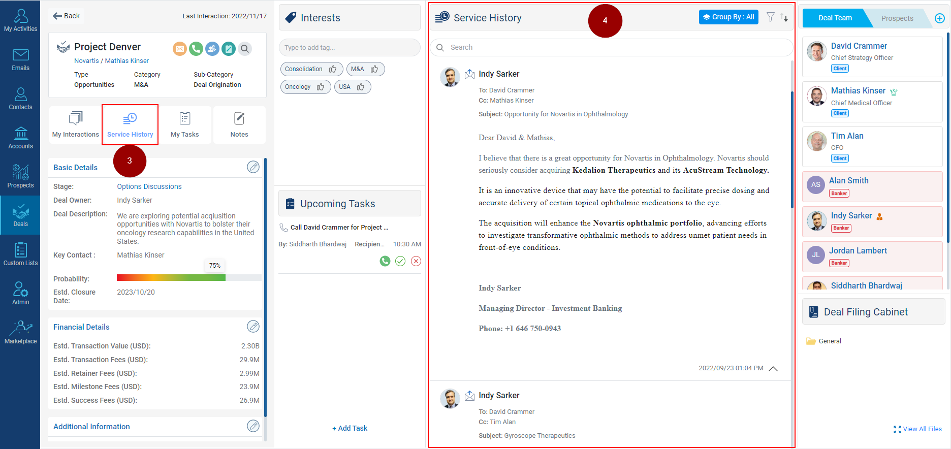Image resolution: width=951 pixels, height=449 pixels.
Task: Expand the General folder in Filing Cabinet
Action: tap(823, 341)
